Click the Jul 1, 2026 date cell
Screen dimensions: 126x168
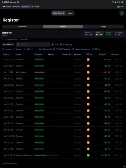(8, 72)
